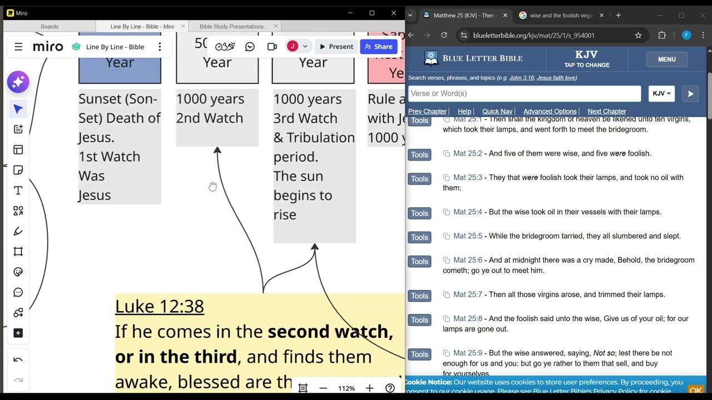Close the wise and foolish virgins tab
712x400 pixels.
coord(601,16)
